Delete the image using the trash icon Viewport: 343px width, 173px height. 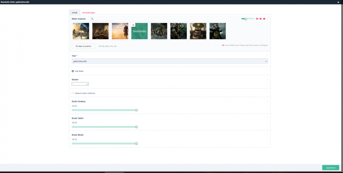133,25
